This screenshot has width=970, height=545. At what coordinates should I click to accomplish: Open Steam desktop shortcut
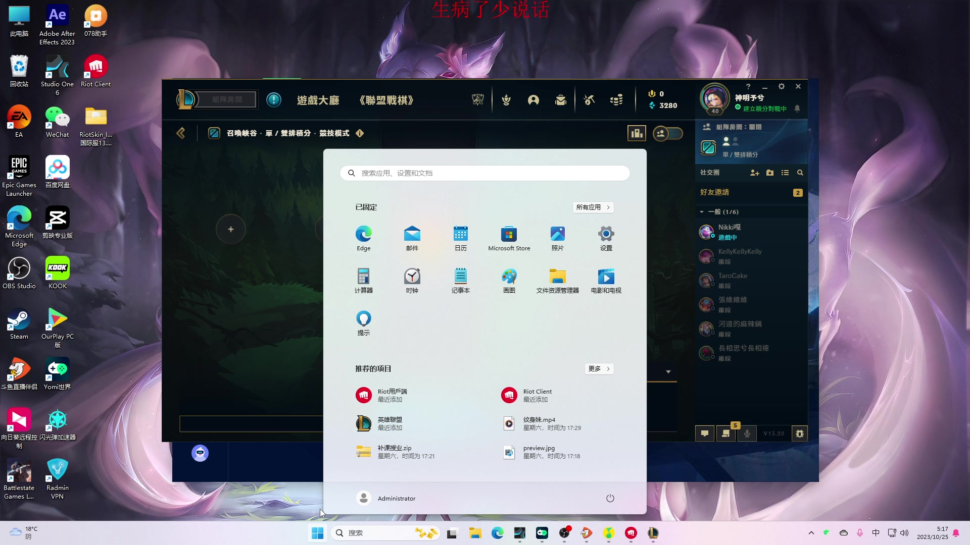click(x=19, y=324)
